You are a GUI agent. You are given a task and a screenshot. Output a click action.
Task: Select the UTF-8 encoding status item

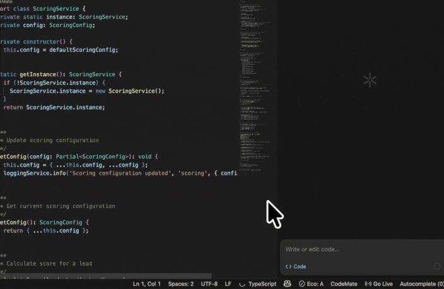(x=209, y=284)
